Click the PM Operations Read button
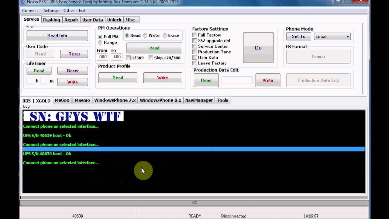 pos(154,48)
